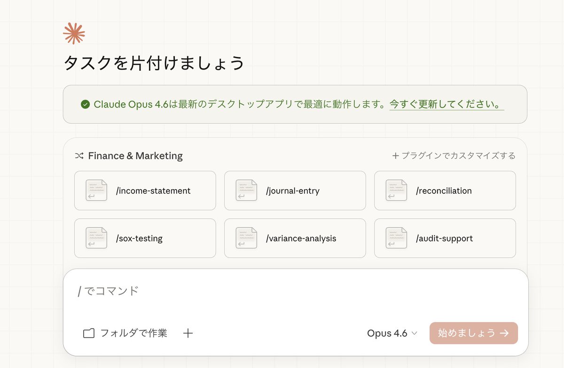
Task: Click the plus attachment icon in the prompt box
Action: [x=188, y=333]
